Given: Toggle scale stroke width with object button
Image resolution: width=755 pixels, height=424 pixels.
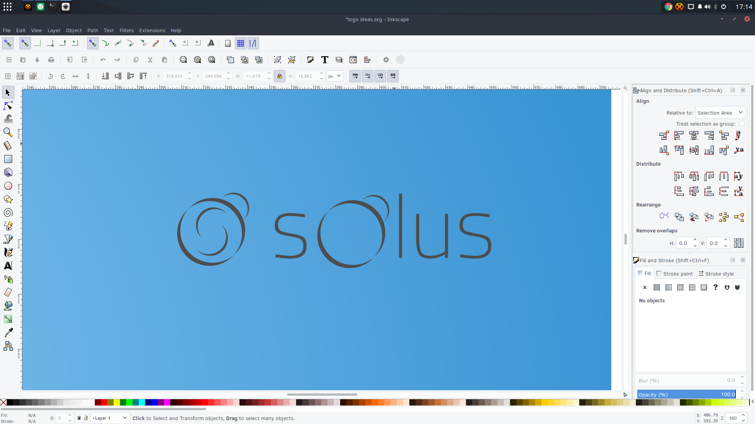Looking at the screenshot, I should [x=355, y=76].
